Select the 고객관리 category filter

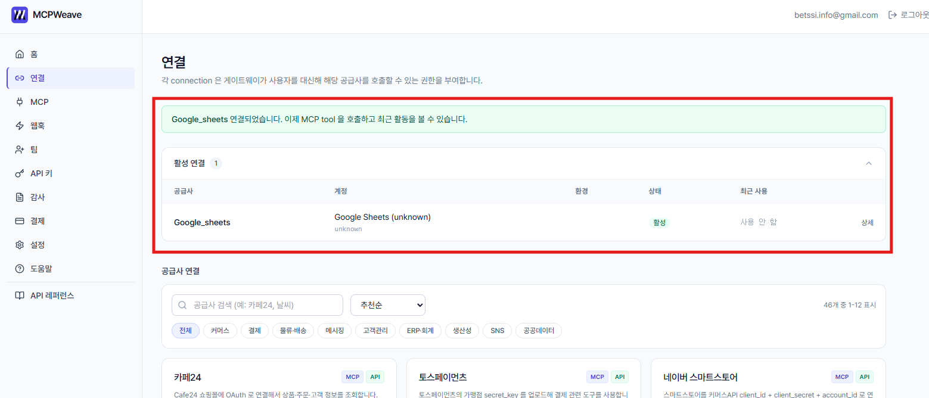coord(375,331)
